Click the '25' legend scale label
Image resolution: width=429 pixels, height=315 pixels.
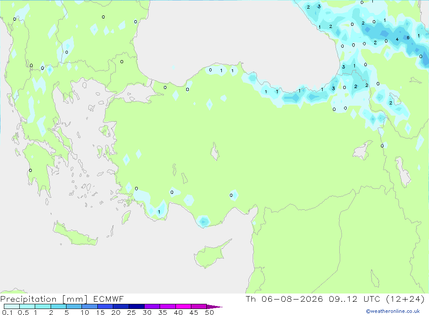[x=131, y=312]
